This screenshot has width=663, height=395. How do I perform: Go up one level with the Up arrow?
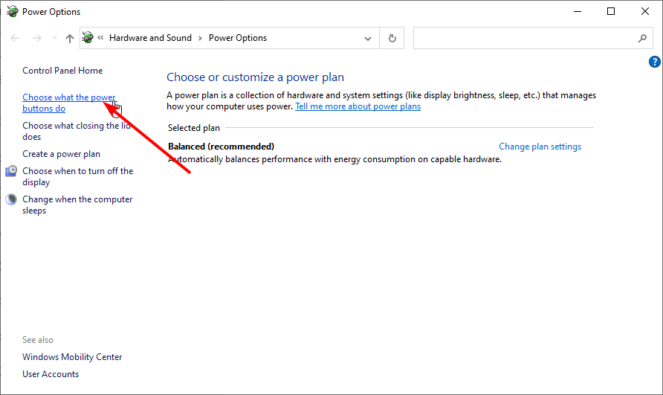pos(69,38)
